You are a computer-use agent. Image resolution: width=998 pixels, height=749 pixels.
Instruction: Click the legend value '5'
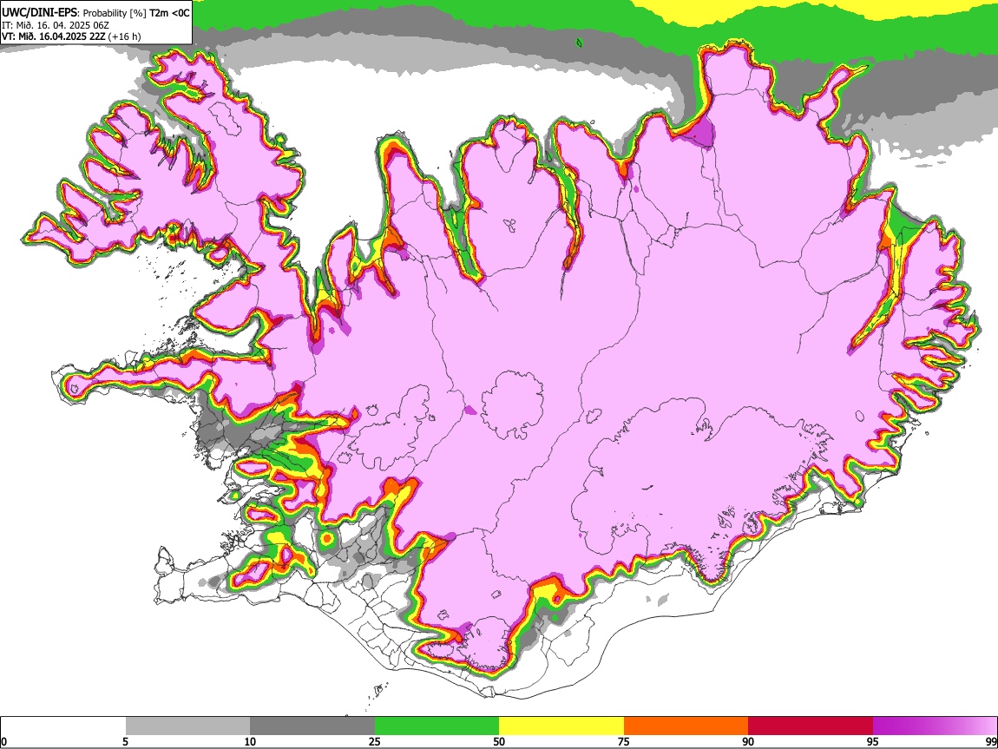click(x=125, y=741)
